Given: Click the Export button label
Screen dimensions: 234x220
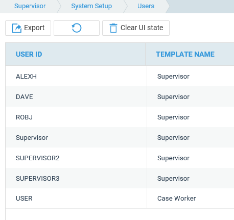Looking at the screenshot, I should click(x=34, y=28).
